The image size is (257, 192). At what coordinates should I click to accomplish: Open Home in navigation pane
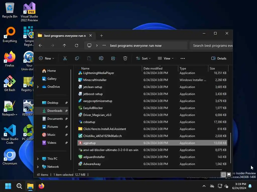[51, 71]
